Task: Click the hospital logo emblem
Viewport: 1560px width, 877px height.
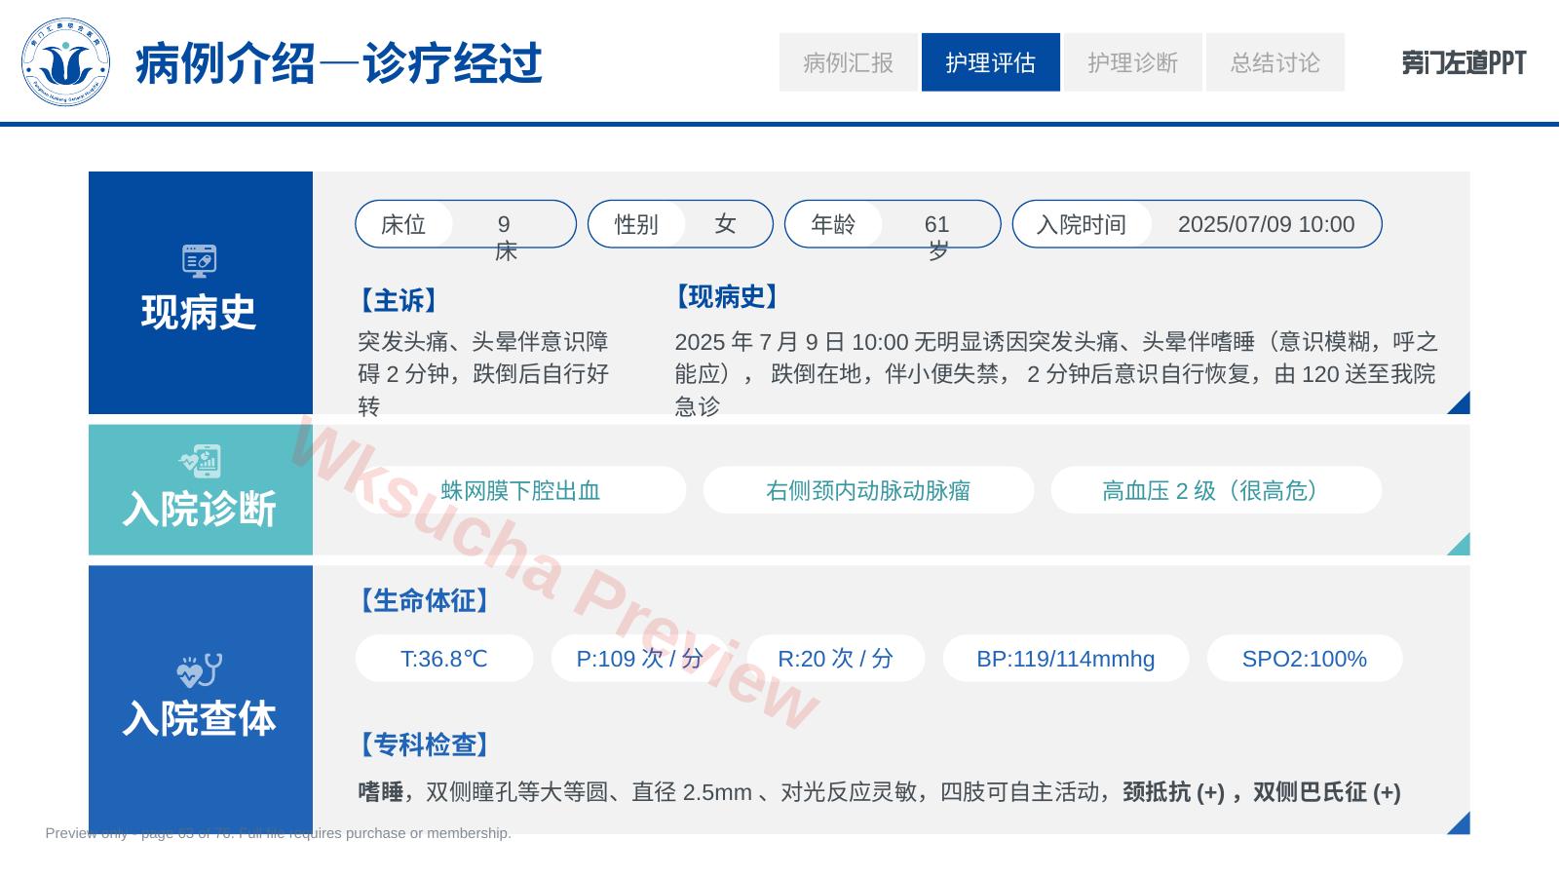Action: pos(65,62)
